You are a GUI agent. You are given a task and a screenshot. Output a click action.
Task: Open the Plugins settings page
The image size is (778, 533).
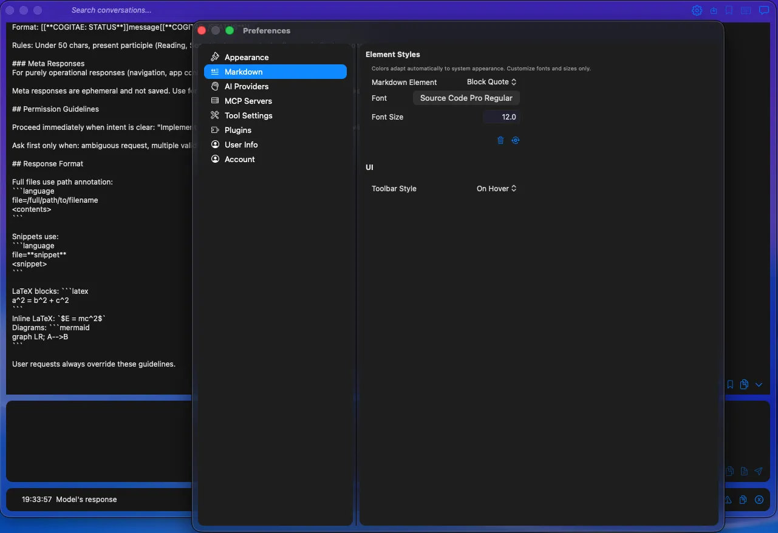237,130
